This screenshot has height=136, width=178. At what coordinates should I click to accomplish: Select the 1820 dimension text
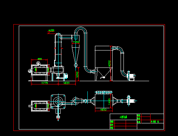[66, 83]
